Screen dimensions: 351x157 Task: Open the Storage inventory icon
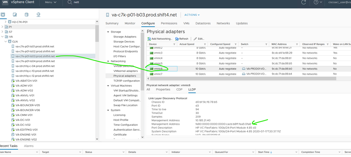[x=26, y=15]
